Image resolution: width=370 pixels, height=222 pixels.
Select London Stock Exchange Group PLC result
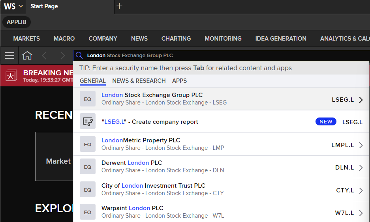[x=221, y=99]
